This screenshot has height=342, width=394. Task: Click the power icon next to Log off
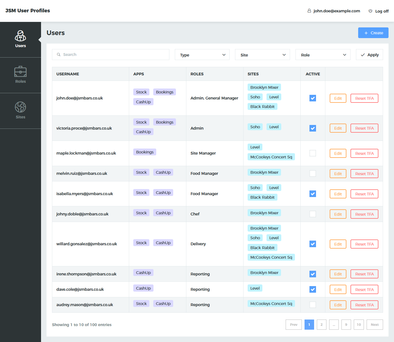click(x=370, y=11)
